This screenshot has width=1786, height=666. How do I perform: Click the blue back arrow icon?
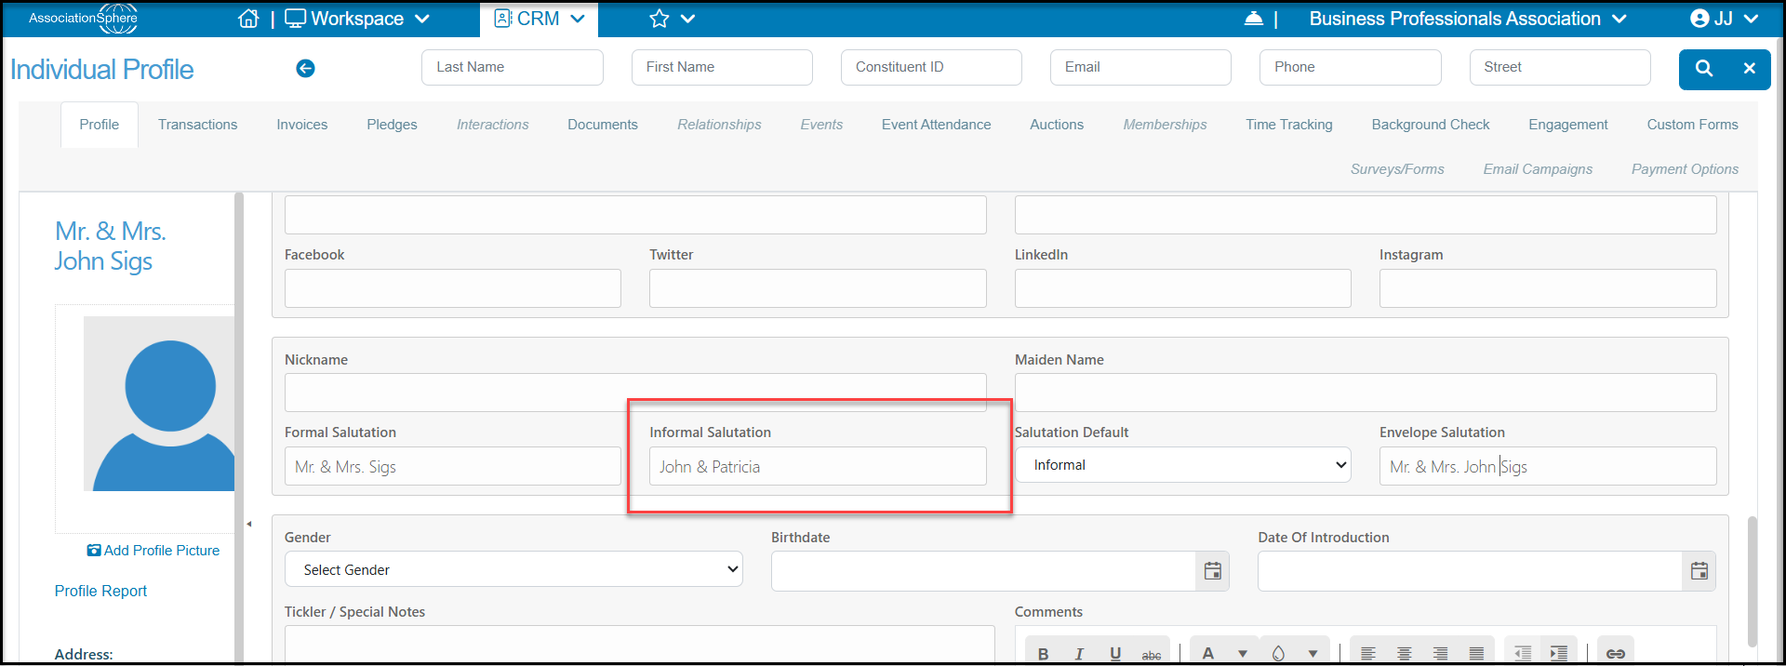[305, 68]
